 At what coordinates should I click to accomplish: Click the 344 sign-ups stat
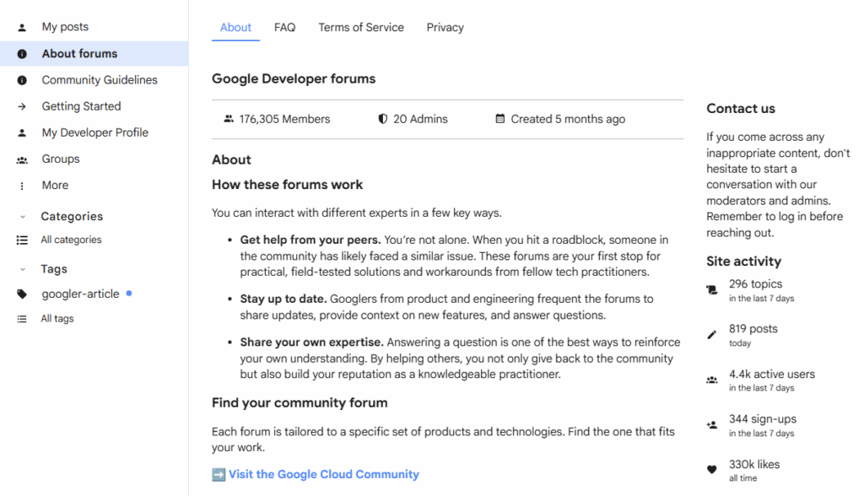pos(763,425)
